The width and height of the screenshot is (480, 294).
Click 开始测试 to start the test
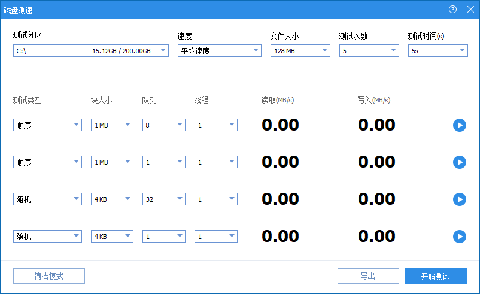436,276
